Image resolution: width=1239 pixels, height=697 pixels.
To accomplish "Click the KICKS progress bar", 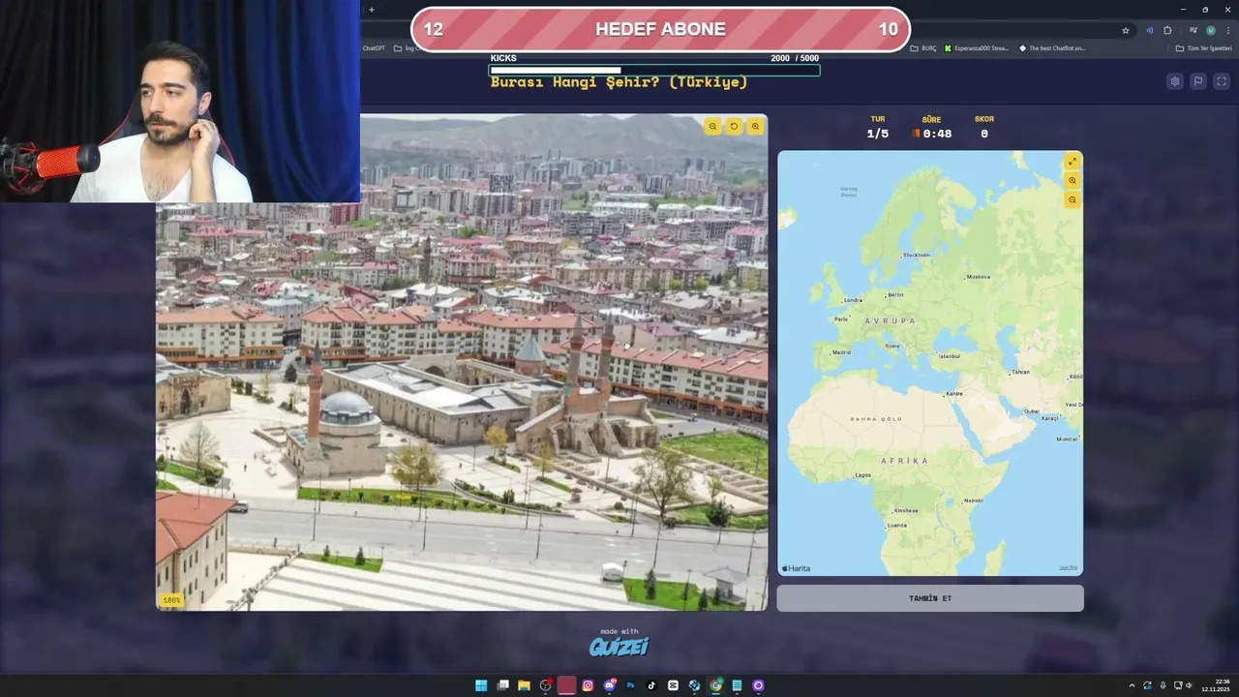I will 654,70.
